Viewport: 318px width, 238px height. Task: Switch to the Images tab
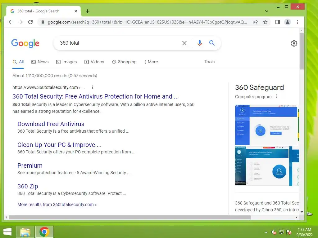(66, 62)
